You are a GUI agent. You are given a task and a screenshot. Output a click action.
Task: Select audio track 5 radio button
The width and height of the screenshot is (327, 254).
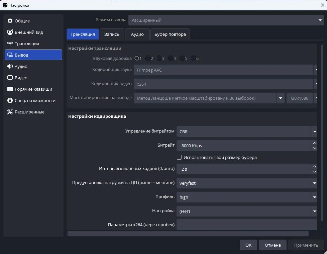click(182, 58)
